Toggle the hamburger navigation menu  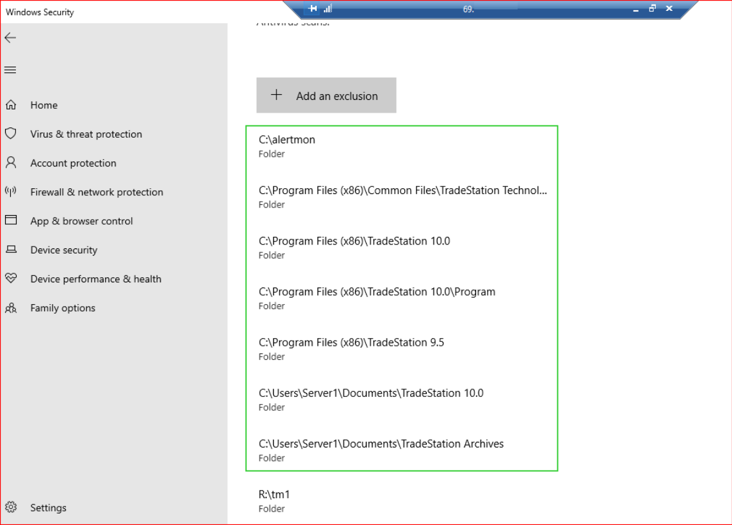click(x=10, y=70)
